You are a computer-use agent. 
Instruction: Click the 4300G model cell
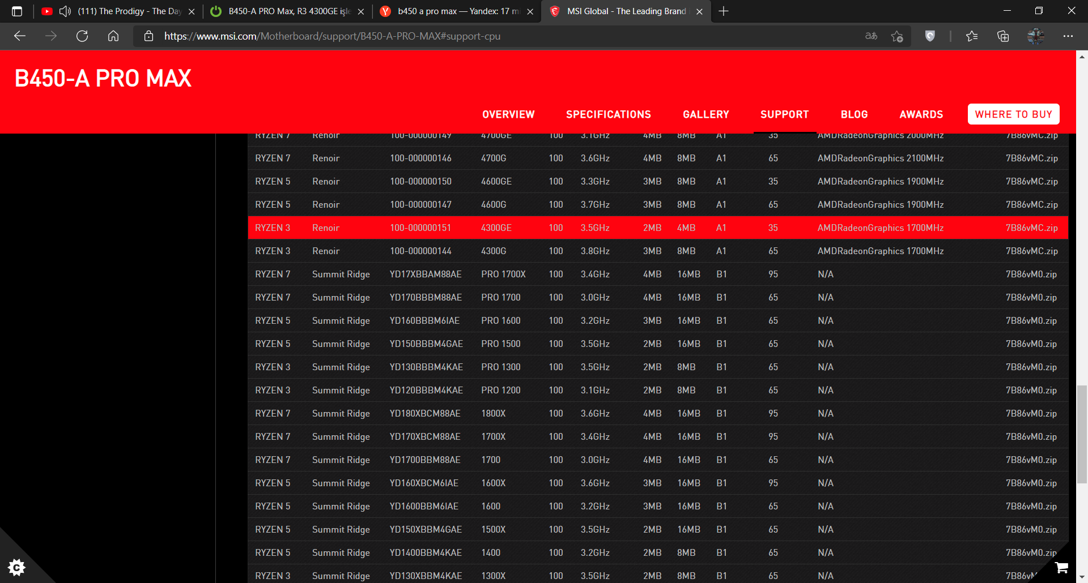(494, 251)
